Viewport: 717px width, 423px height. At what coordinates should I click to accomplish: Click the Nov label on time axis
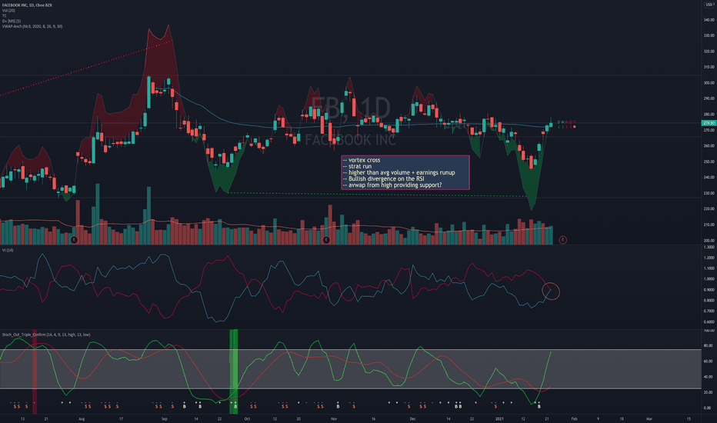tap(334, 418)
